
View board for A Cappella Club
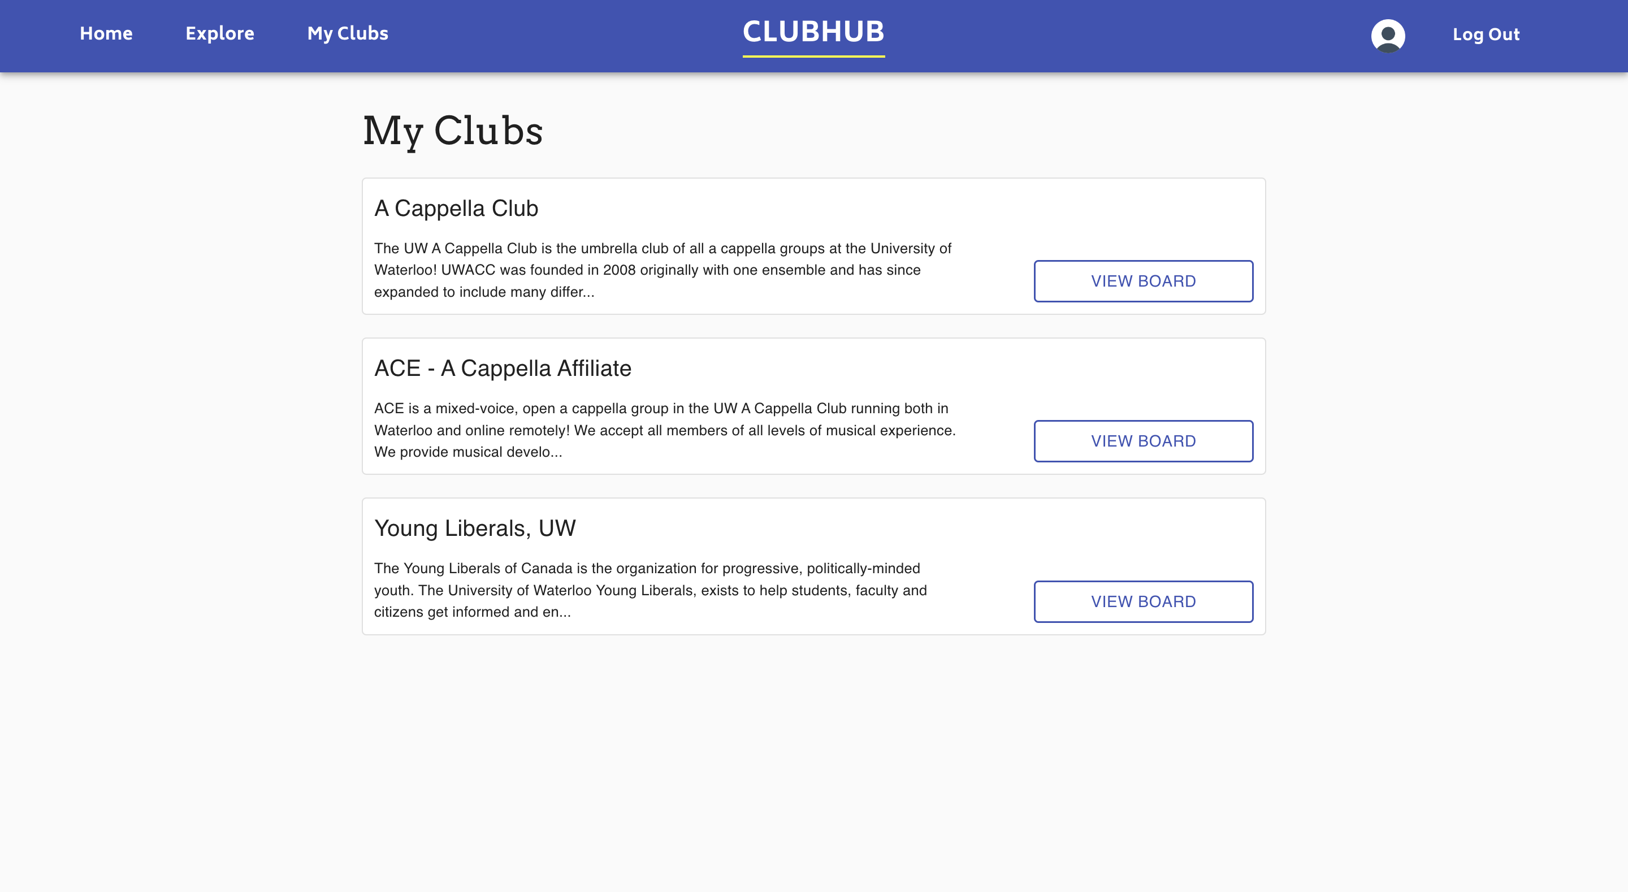pyautogui.click(x=1142, y=281)
